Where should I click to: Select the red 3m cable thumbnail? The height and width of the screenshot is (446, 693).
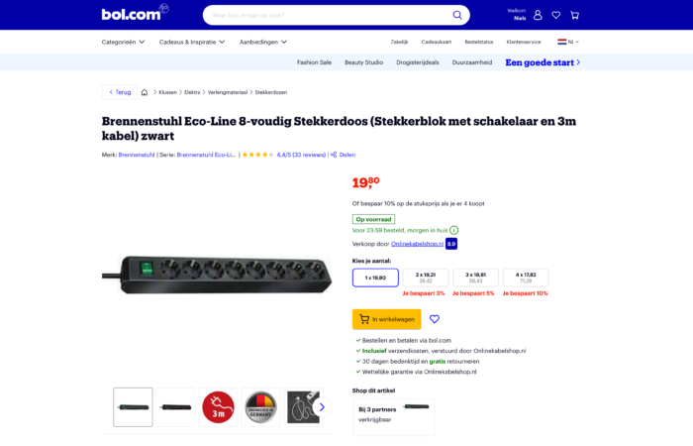pos(218,407)
